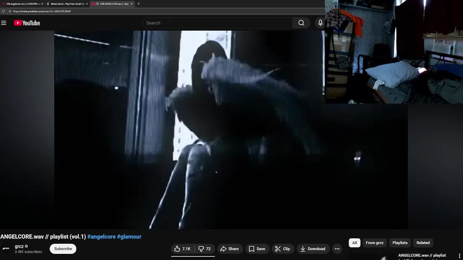This screenshot has width=463, height=260.
Task: Like the video with 7.1K likes
Action: pyautogui.click(x=183, y=249)
